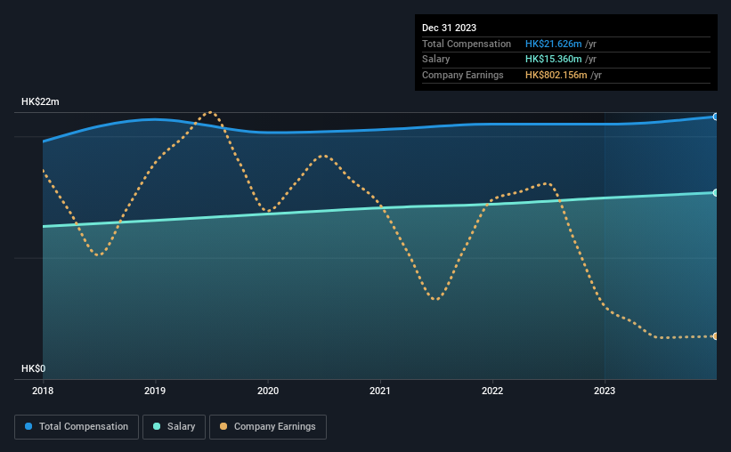This screenshot has width=731, height=452.
Task: Click the blue dot in Total Compensation legend
Action: pyautogui.click(x=28, y=426)
